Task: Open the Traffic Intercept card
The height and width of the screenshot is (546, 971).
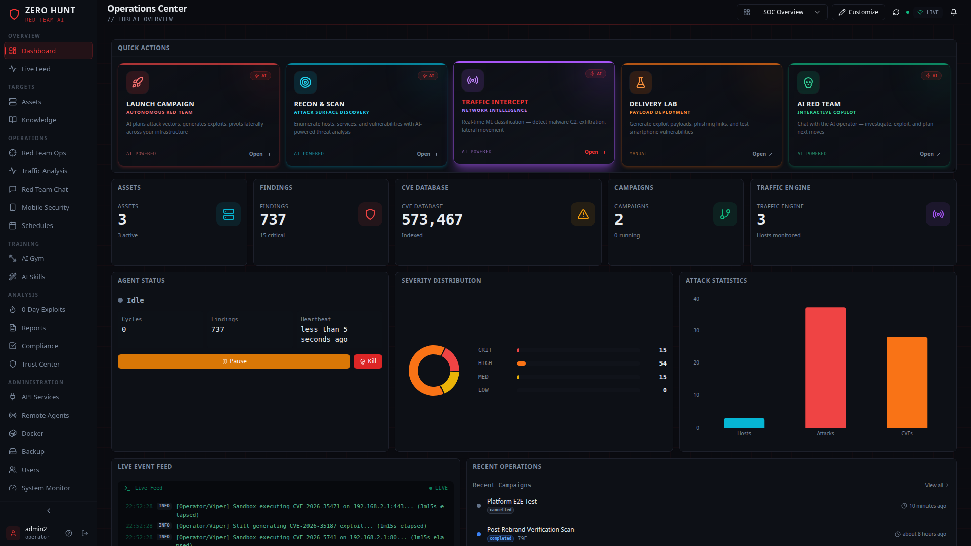Action: [x=534, y=115]
